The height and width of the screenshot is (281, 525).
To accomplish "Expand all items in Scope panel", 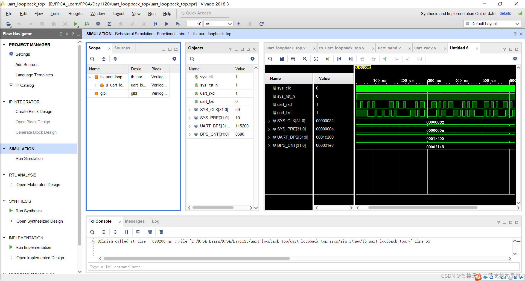I will click(x=115, y=59).
